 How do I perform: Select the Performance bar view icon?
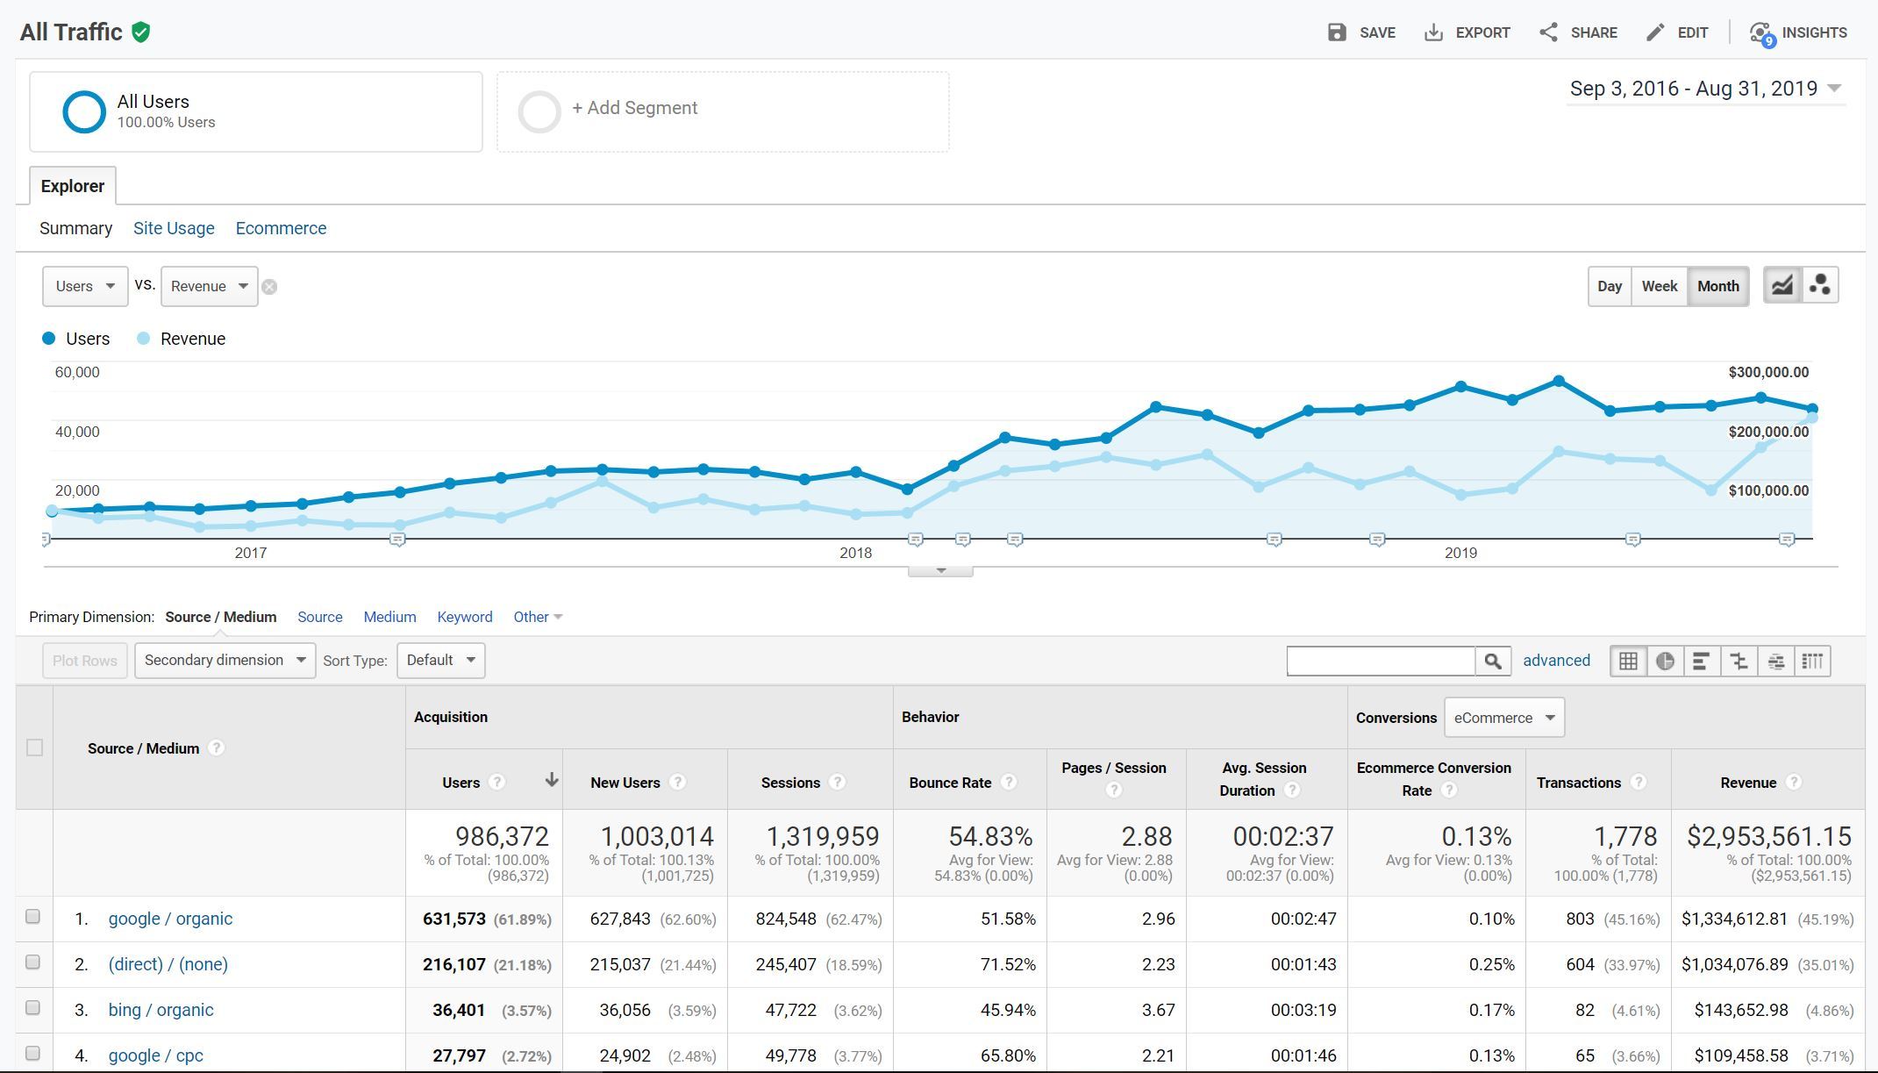[x=1702, y=661]
